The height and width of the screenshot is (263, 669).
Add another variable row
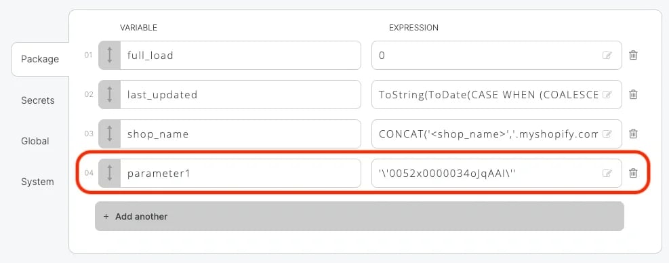tap(359, 216)
